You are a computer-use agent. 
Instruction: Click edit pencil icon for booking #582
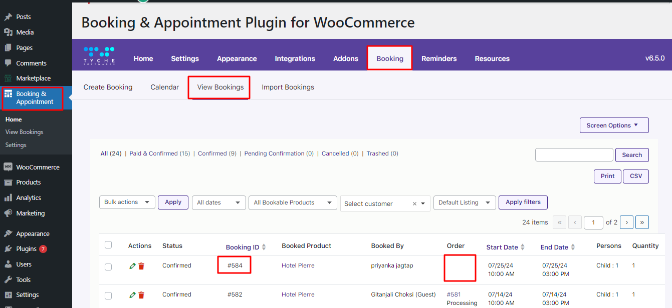pos(132,295)
